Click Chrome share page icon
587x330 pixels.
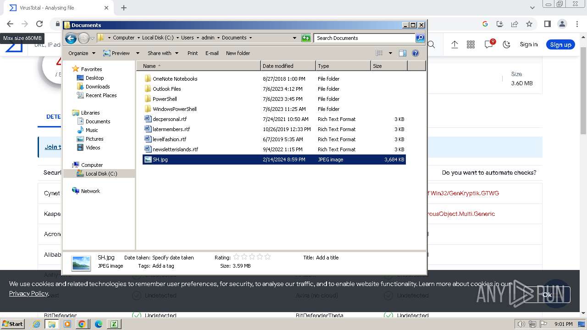(515, 24)
